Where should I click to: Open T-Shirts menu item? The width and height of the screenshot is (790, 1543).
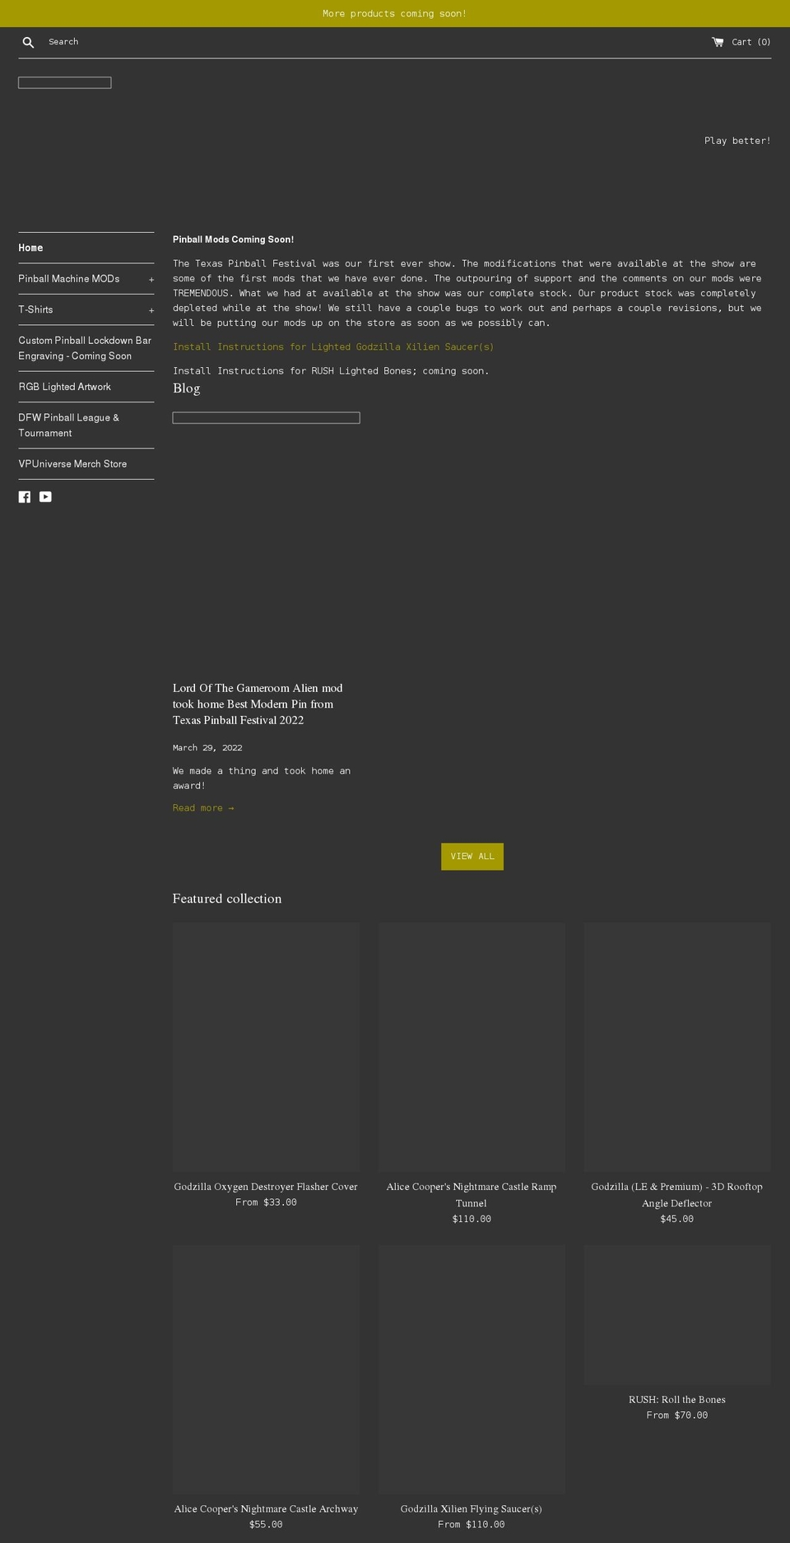[x=35, y=309]
